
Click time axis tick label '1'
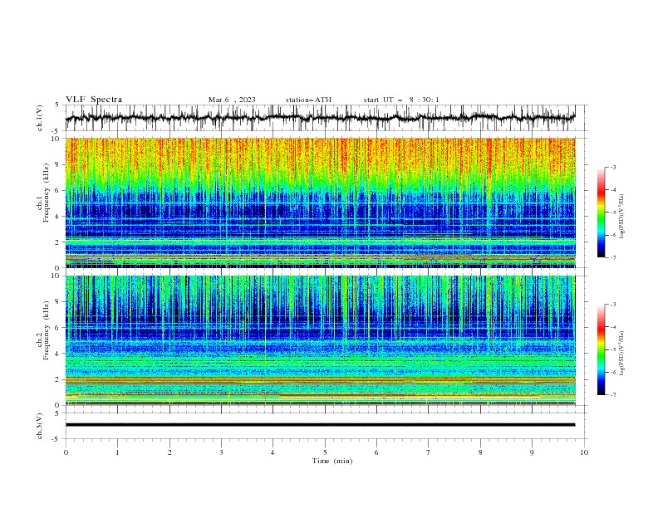click(x=117, y=452)
